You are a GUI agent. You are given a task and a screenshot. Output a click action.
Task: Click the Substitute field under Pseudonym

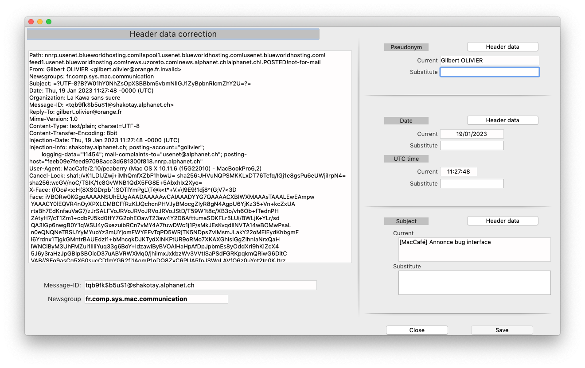tap(489, 72)
